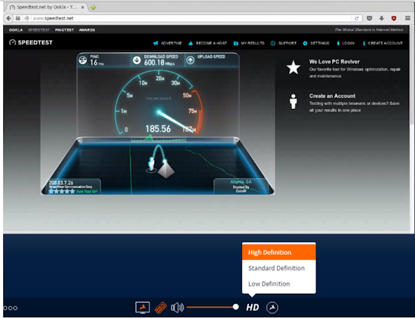Select SPEEDTEST in the top nav

click(39, 30)
